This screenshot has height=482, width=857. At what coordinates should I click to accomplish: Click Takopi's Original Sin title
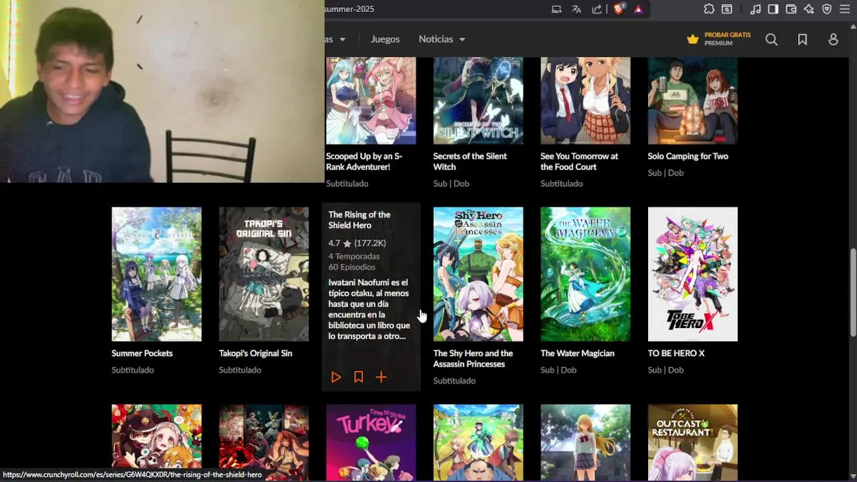pos(255,353)
